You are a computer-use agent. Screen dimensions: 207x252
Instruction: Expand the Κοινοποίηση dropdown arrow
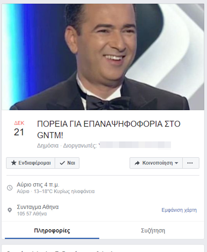176,163
